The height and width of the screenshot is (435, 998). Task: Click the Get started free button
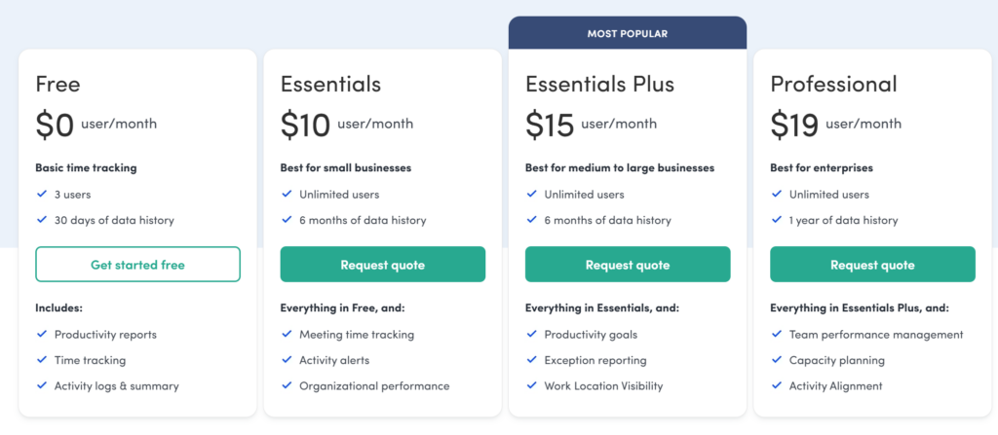tap(137, 265)
